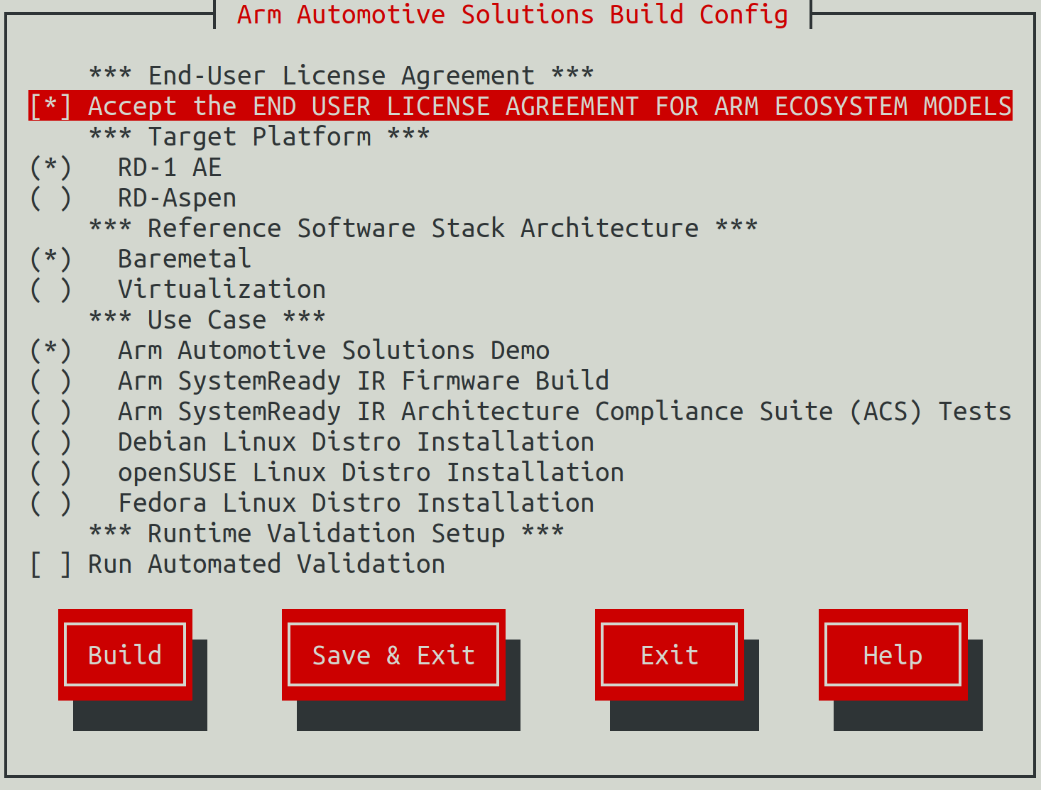Click the Use Case section heading
1041x790 pixels.
[207, 319]
